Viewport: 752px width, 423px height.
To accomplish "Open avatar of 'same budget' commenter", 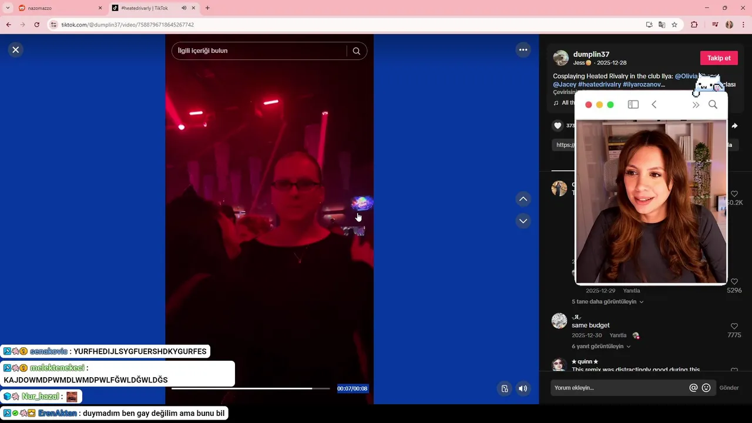I will point(559,321).
